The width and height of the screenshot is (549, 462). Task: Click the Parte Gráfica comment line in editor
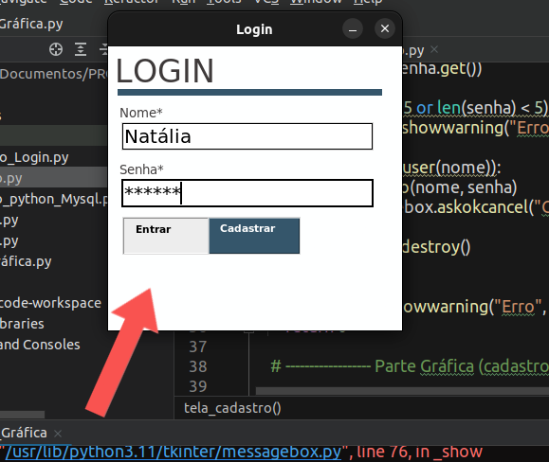pos(410,366)
